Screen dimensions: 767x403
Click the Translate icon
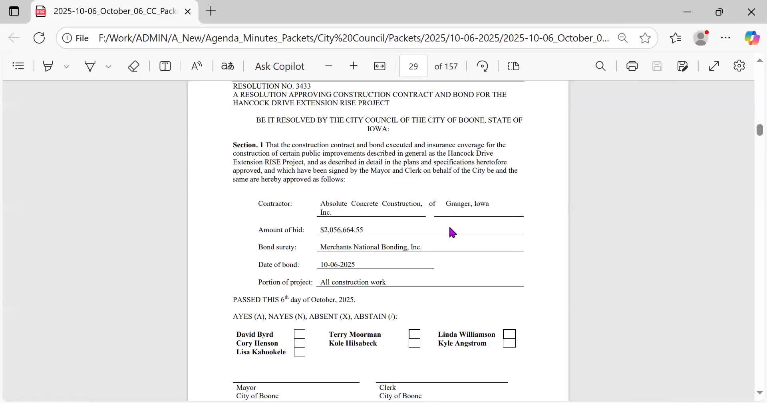[x=228, y=66]
